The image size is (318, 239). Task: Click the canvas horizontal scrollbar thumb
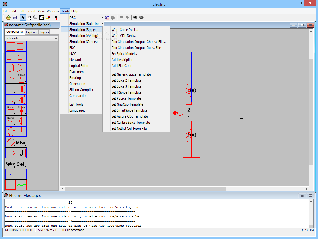[145, 189]
